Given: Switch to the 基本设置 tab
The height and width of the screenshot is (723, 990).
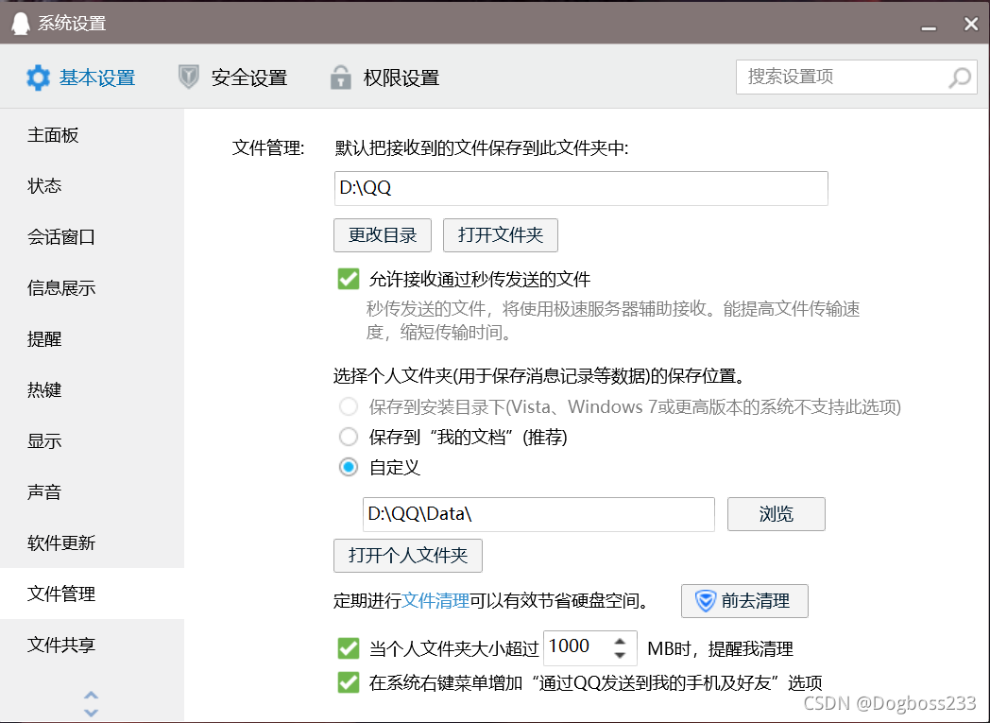Looking at the screenshot, I should (81, 77).
